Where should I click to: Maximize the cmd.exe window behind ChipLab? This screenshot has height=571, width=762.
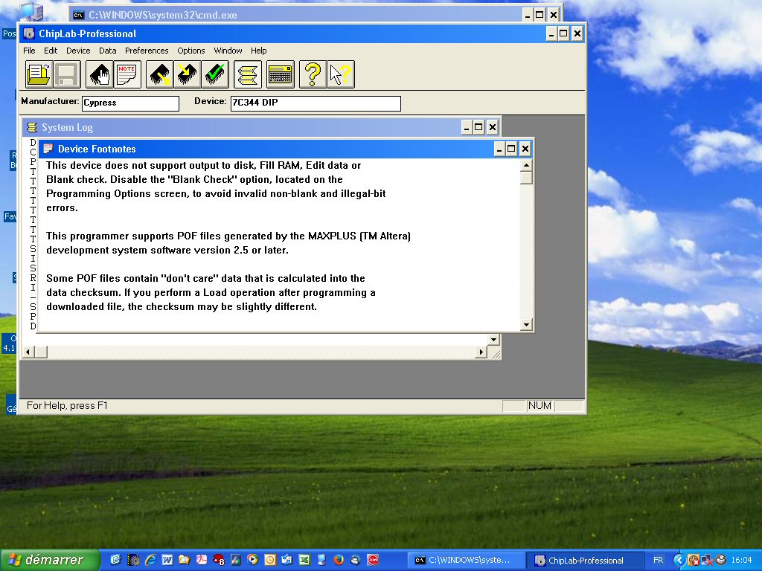[540, 15]
